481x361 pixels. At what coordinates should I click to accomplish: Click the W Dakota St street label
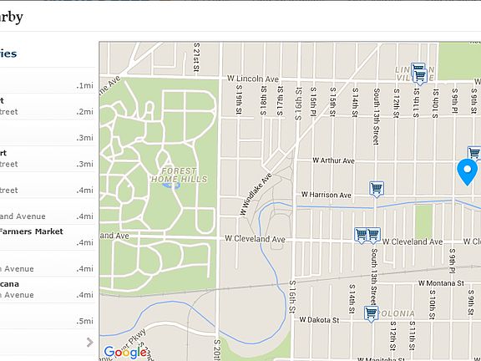click(x=319, y=320)
